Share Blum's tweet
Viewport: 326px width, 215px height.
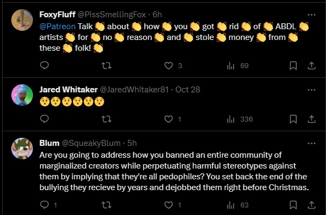[x=311, y=205]
